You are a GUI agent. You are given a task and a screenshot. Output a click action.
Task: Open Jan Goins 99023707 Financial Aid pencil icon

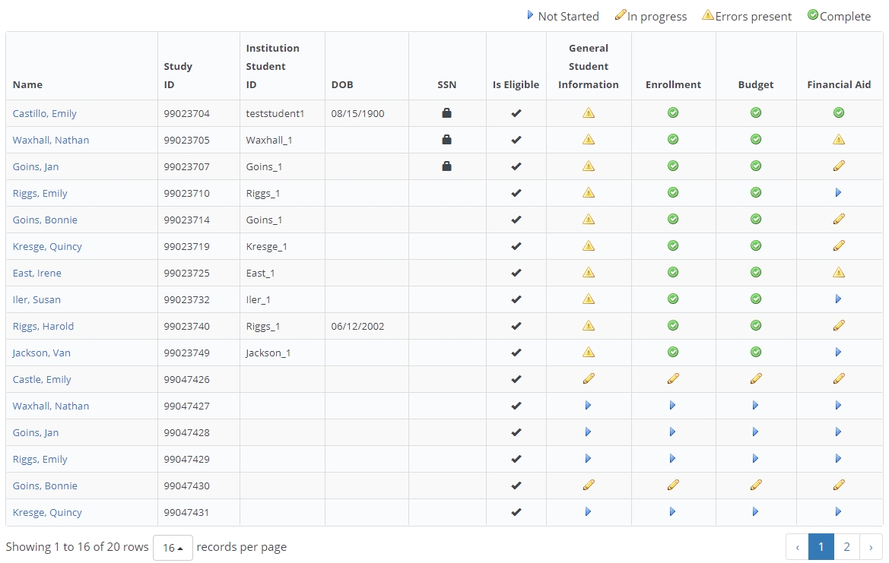pyautogui.click(x=839, y=166)
